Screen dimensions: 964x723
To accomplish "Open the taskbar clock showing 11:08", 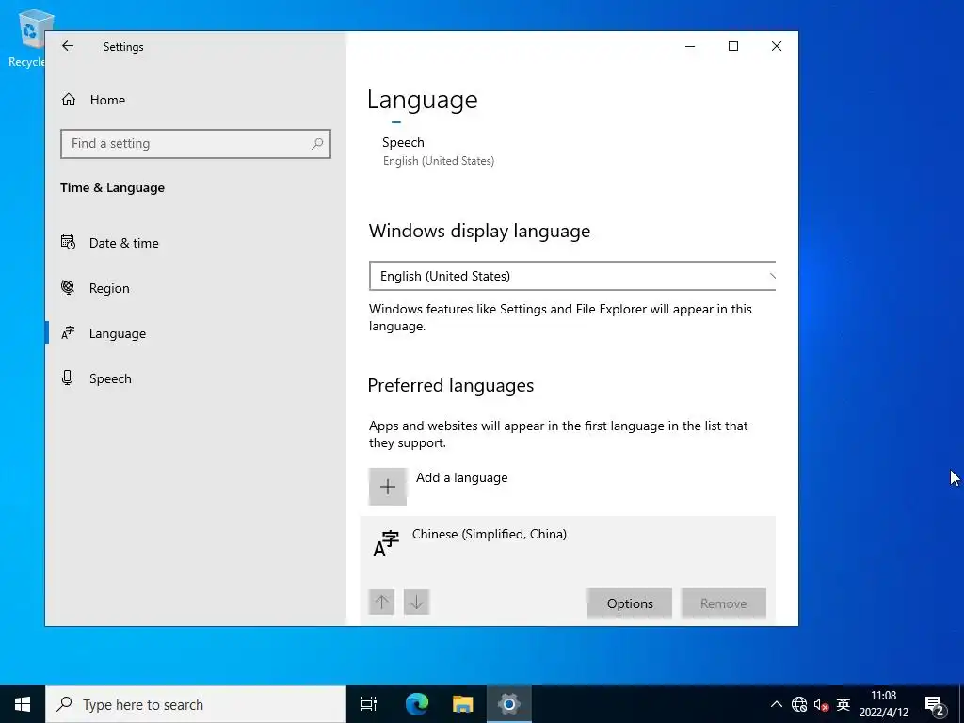I will pyautogui.click(x=883, y=704).
